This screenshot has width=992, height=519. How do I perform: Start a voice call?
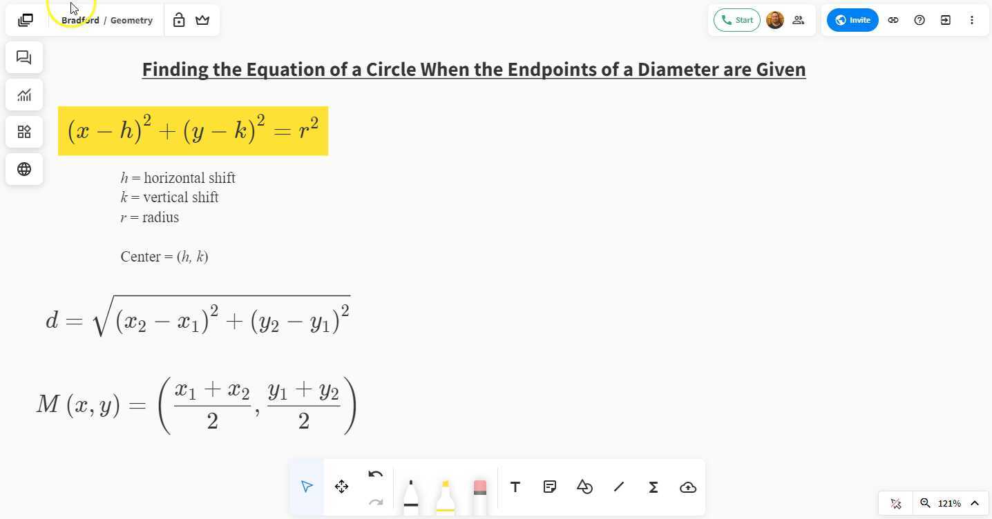[x=736, y=20]
